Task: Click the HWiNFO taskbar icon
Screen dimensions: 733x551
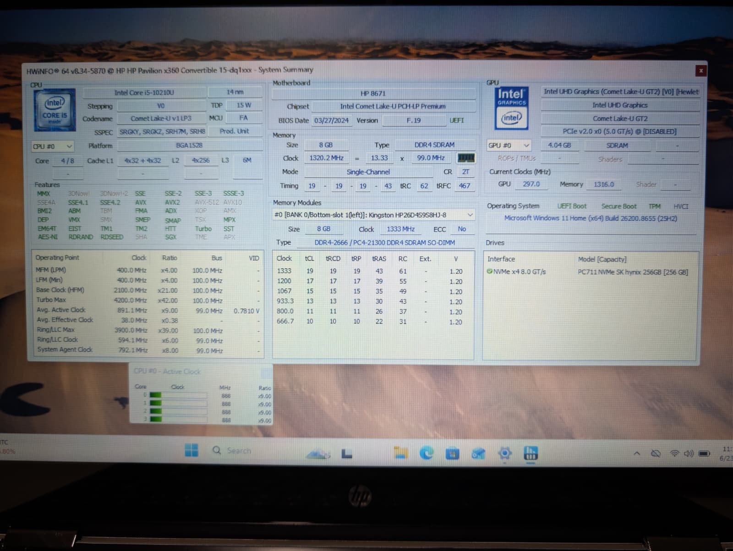Action: 530,454
